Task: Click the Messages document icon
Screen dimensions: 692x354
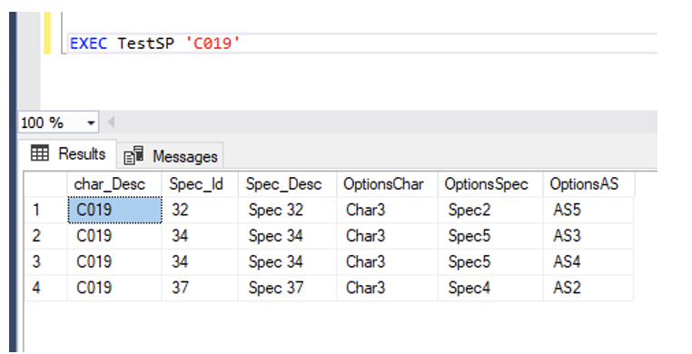Action: point(133,155)
